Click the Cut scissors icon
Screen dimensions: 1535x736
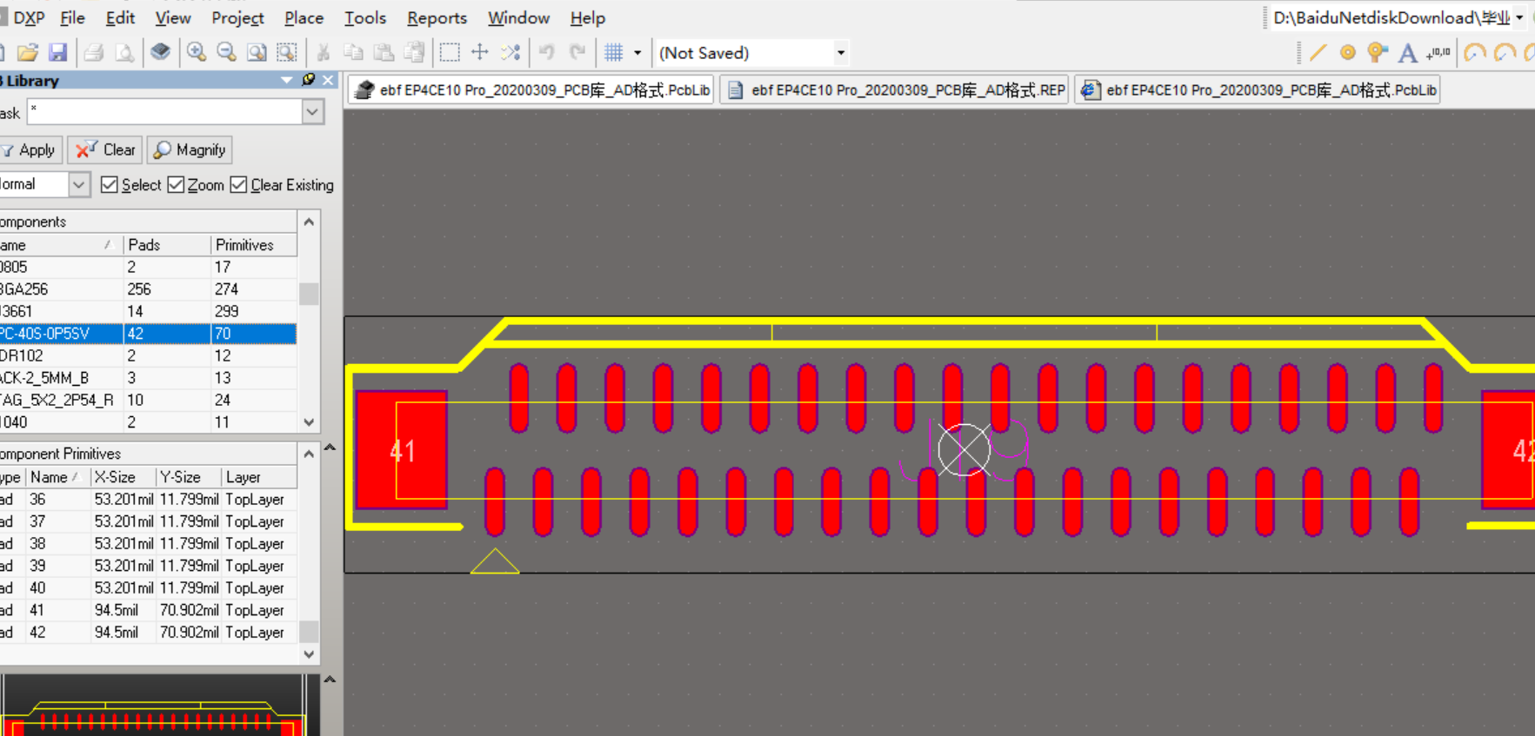click(324, 53)
